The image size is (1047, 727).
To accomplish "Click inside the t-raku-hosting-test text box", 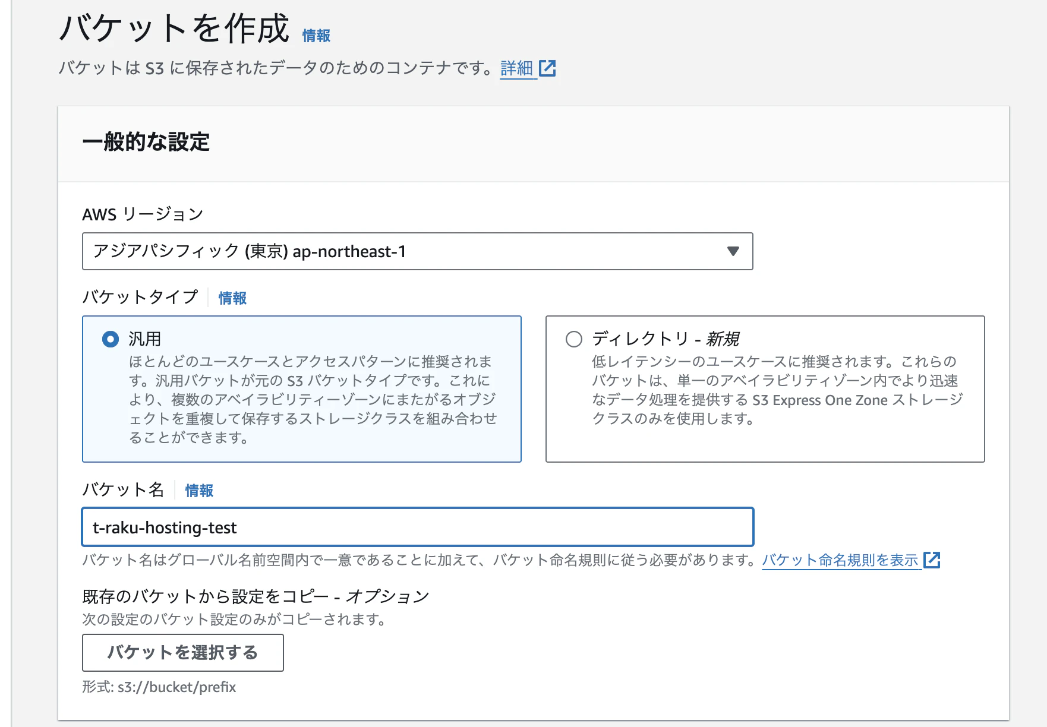I will pyautogui.click(x=416, y=527).
